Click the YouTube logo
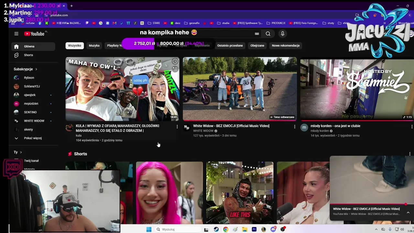The height and width of the screenshot is (233, 414). click(x=34, y=34)
